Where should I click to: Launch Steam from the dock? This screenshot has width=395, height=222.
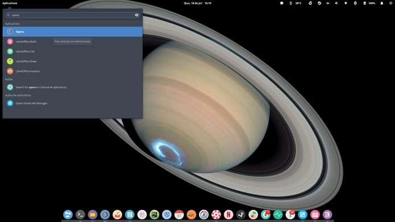tap(240, 215)
